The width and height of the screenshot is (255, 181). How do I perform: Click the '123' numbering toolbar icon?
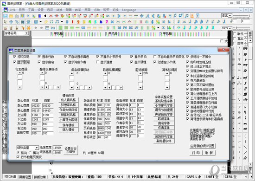tap(83, 28)
